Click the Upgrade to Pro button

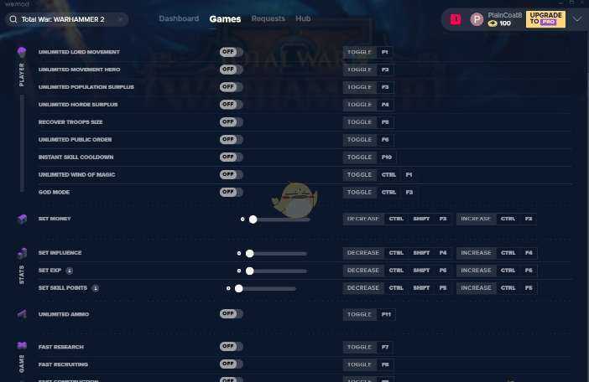[545, 18]
